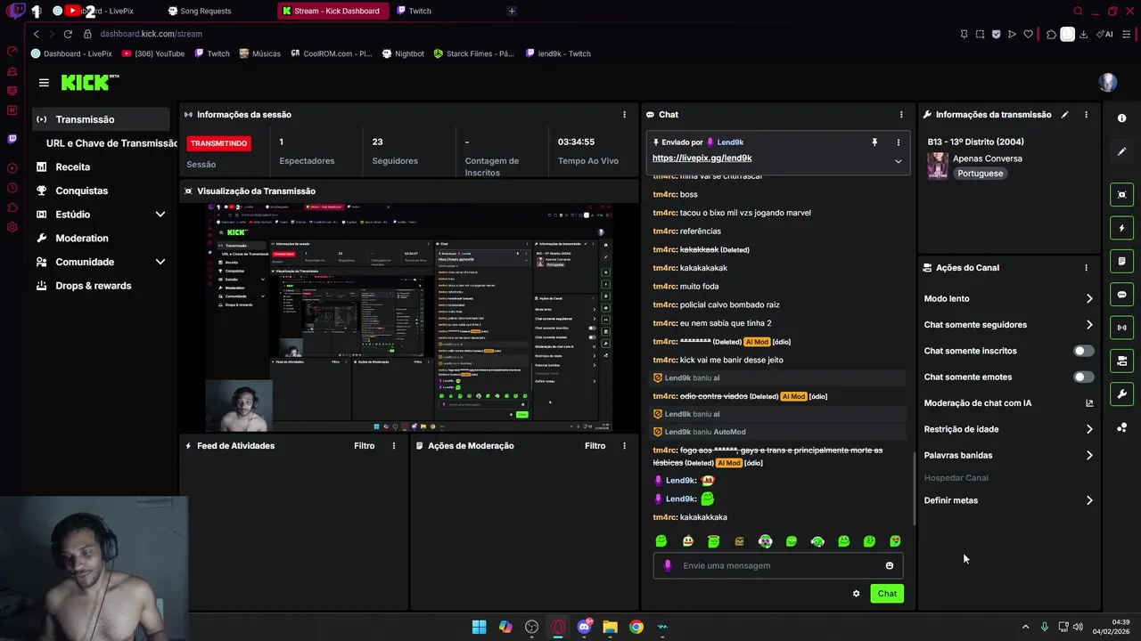Image resolution: width=1141 pixels, height=641 pixels.
Task: Open URL e Chave de Transmissão
Action: coord(111,143)
